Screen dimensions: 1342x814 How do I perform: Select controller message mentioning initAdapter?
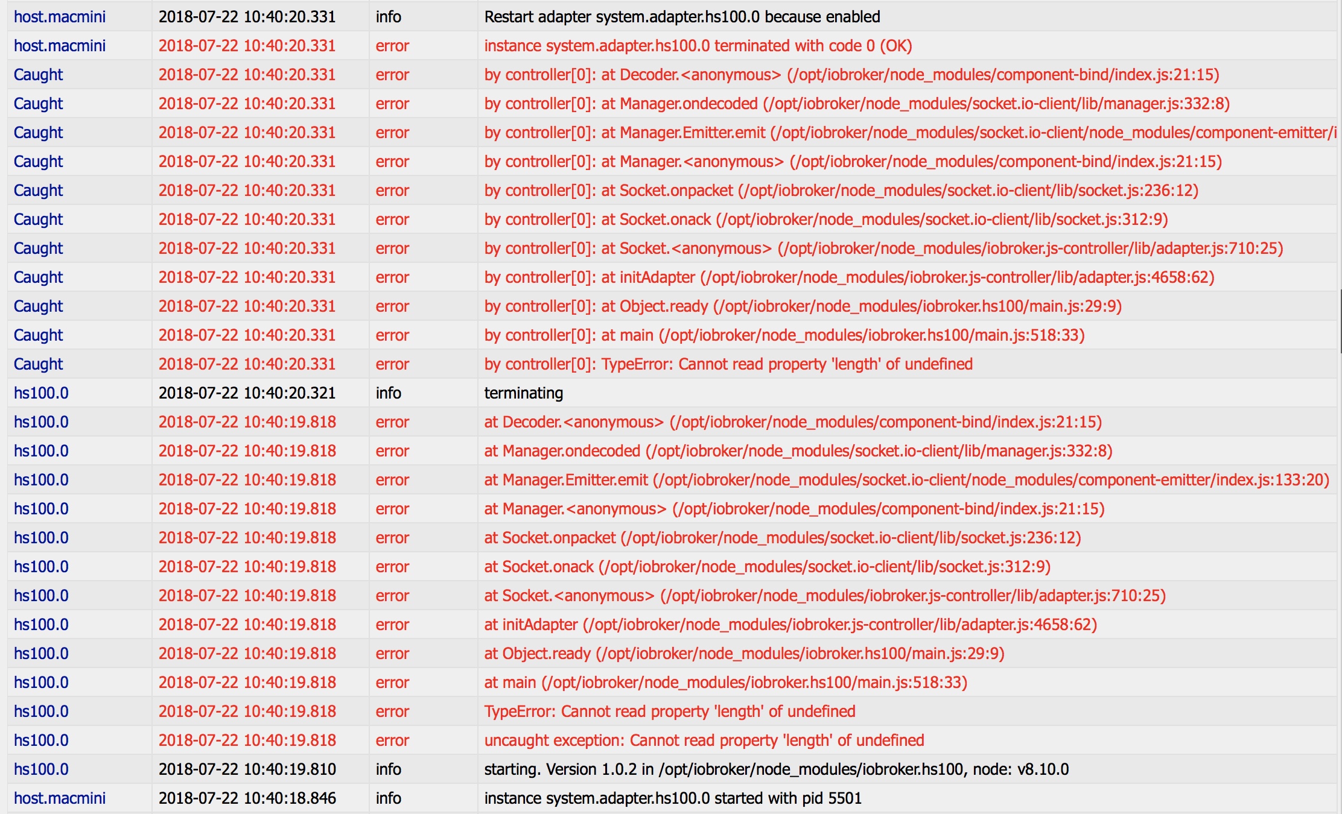click(x=849, y=277)
